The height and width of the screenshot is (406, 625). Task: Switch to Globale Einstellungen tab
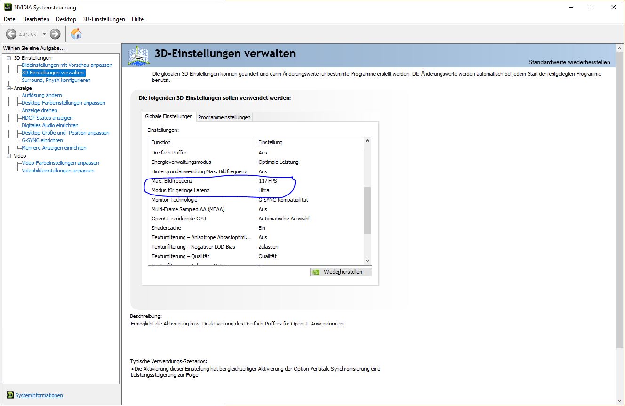[169, 116]
